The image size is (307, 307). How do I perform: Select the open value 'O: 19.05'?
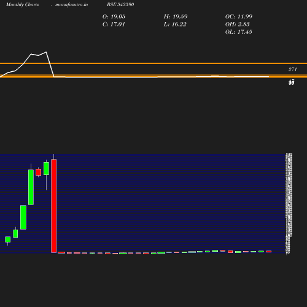pos(114,17)
